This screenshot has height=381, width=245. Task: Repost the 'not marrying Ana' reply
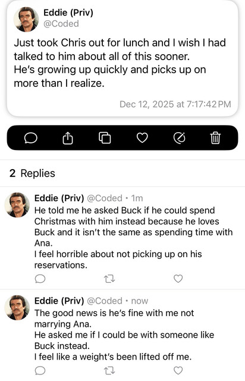[109, 370]
